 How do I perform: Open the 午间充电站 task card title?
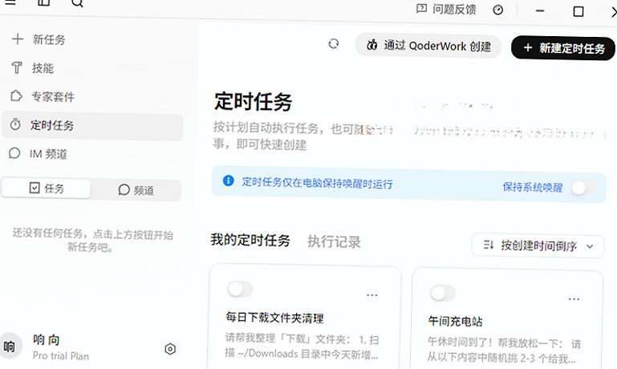pos(455,322)
